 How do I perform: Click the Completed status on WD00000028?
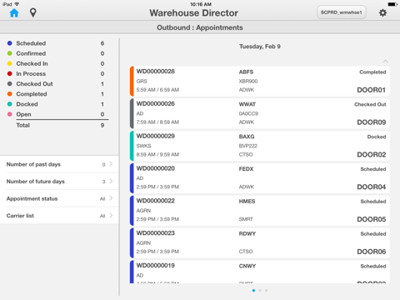pos(372,72)
